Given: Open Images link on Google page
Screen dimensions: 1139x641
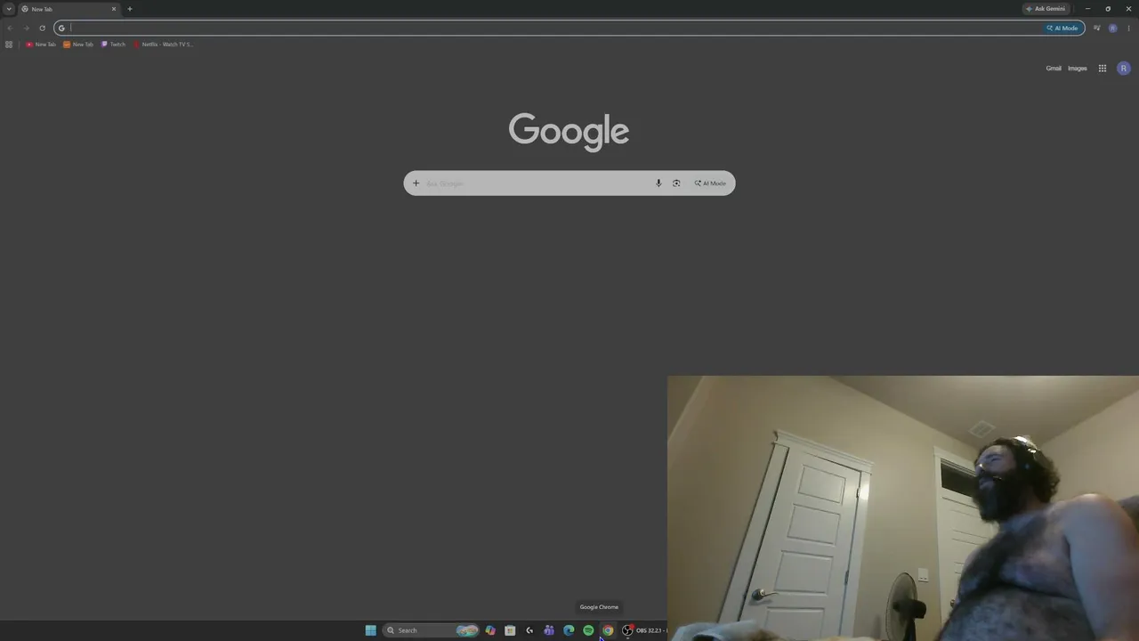Looking at the screenshot, I should click(1078, 69).
